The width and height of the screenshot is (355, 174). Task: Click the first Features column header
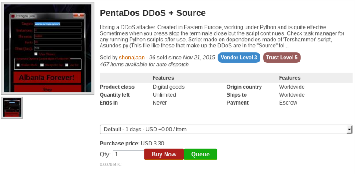pyautogui.click(x=163, y=78)
